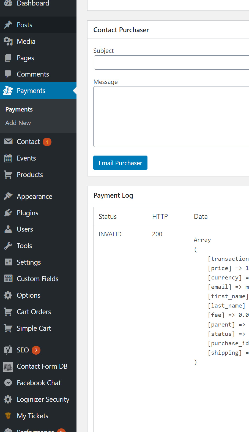Screen dimensions: 249x432
Task: Click the Subject input field
Action: (171, 63)
